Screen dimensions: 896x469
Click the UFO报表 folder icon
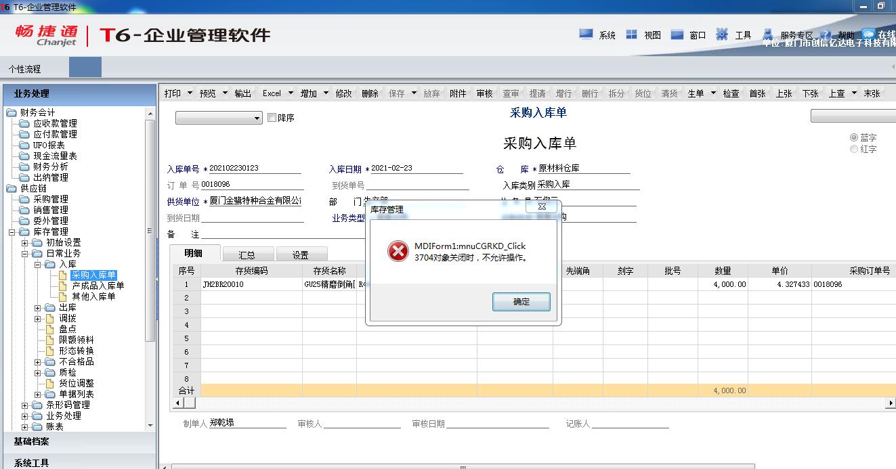coord(24,145)
